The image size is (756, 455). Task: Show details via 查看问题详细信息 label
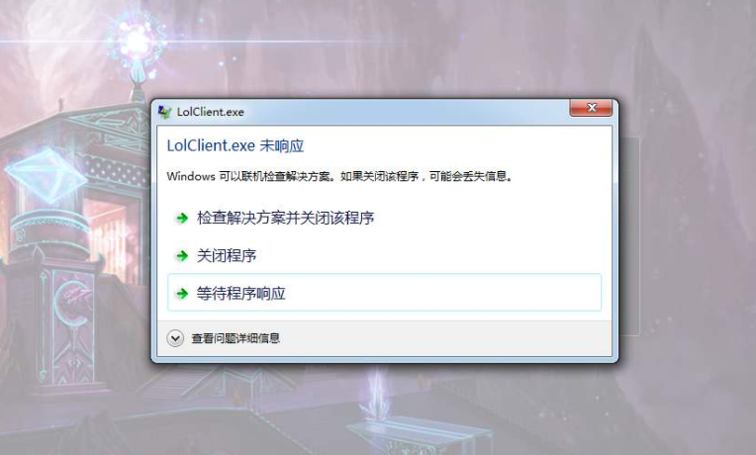(236, 338)
